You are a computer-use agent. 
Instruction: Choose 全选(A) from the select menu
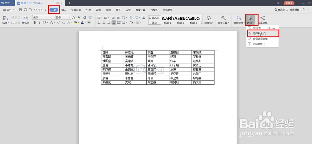tap(262, 28)
